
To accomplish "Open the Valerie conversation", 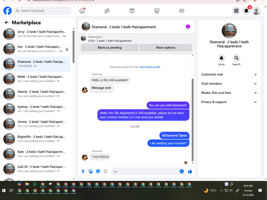I will [x=36, y=94].
